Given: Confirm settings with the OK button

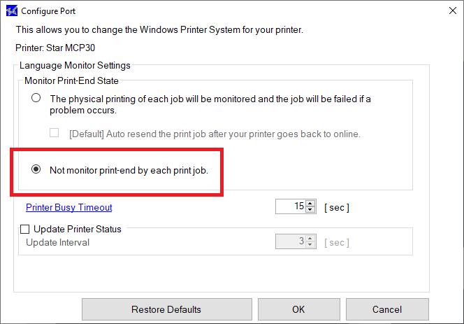Looking at the screenshot, I should pos(298,309).
